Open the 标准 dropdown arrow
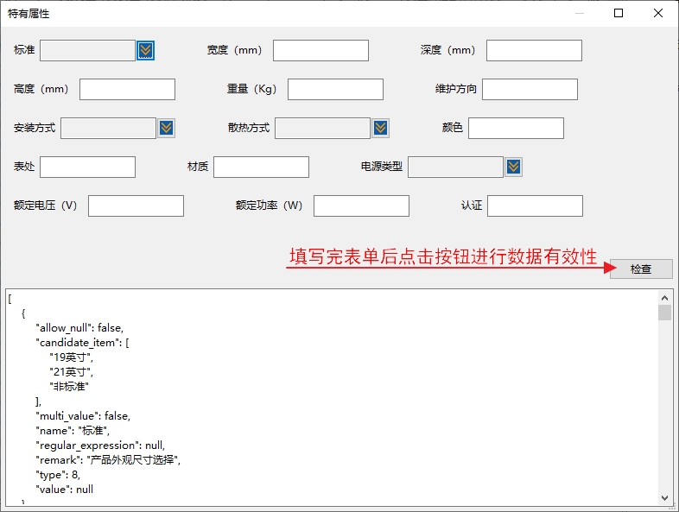The width and height of the screenshot is (679, 512). pos(145,51)
